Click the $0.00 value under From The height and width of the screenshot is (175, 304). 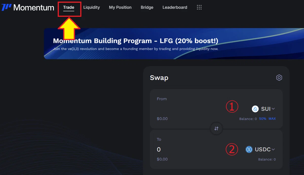(x=162, y=119)
